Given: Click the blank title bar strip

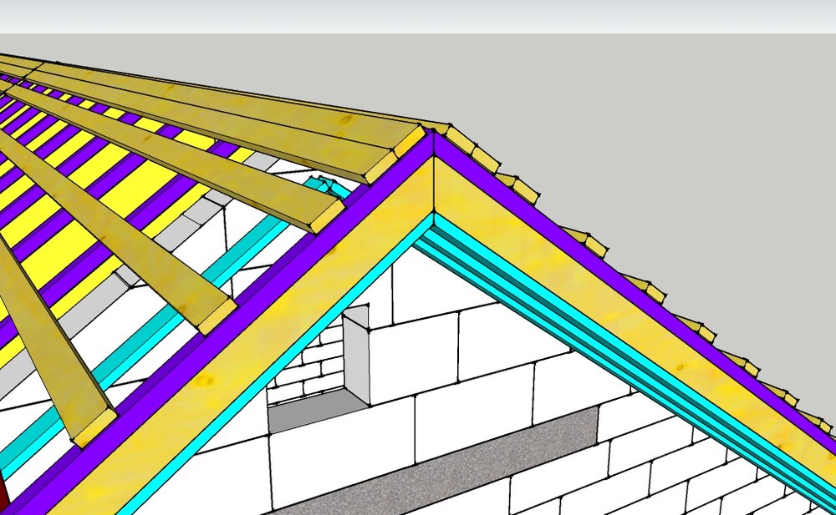Looking at the screenshot, I should pos(418,16).
